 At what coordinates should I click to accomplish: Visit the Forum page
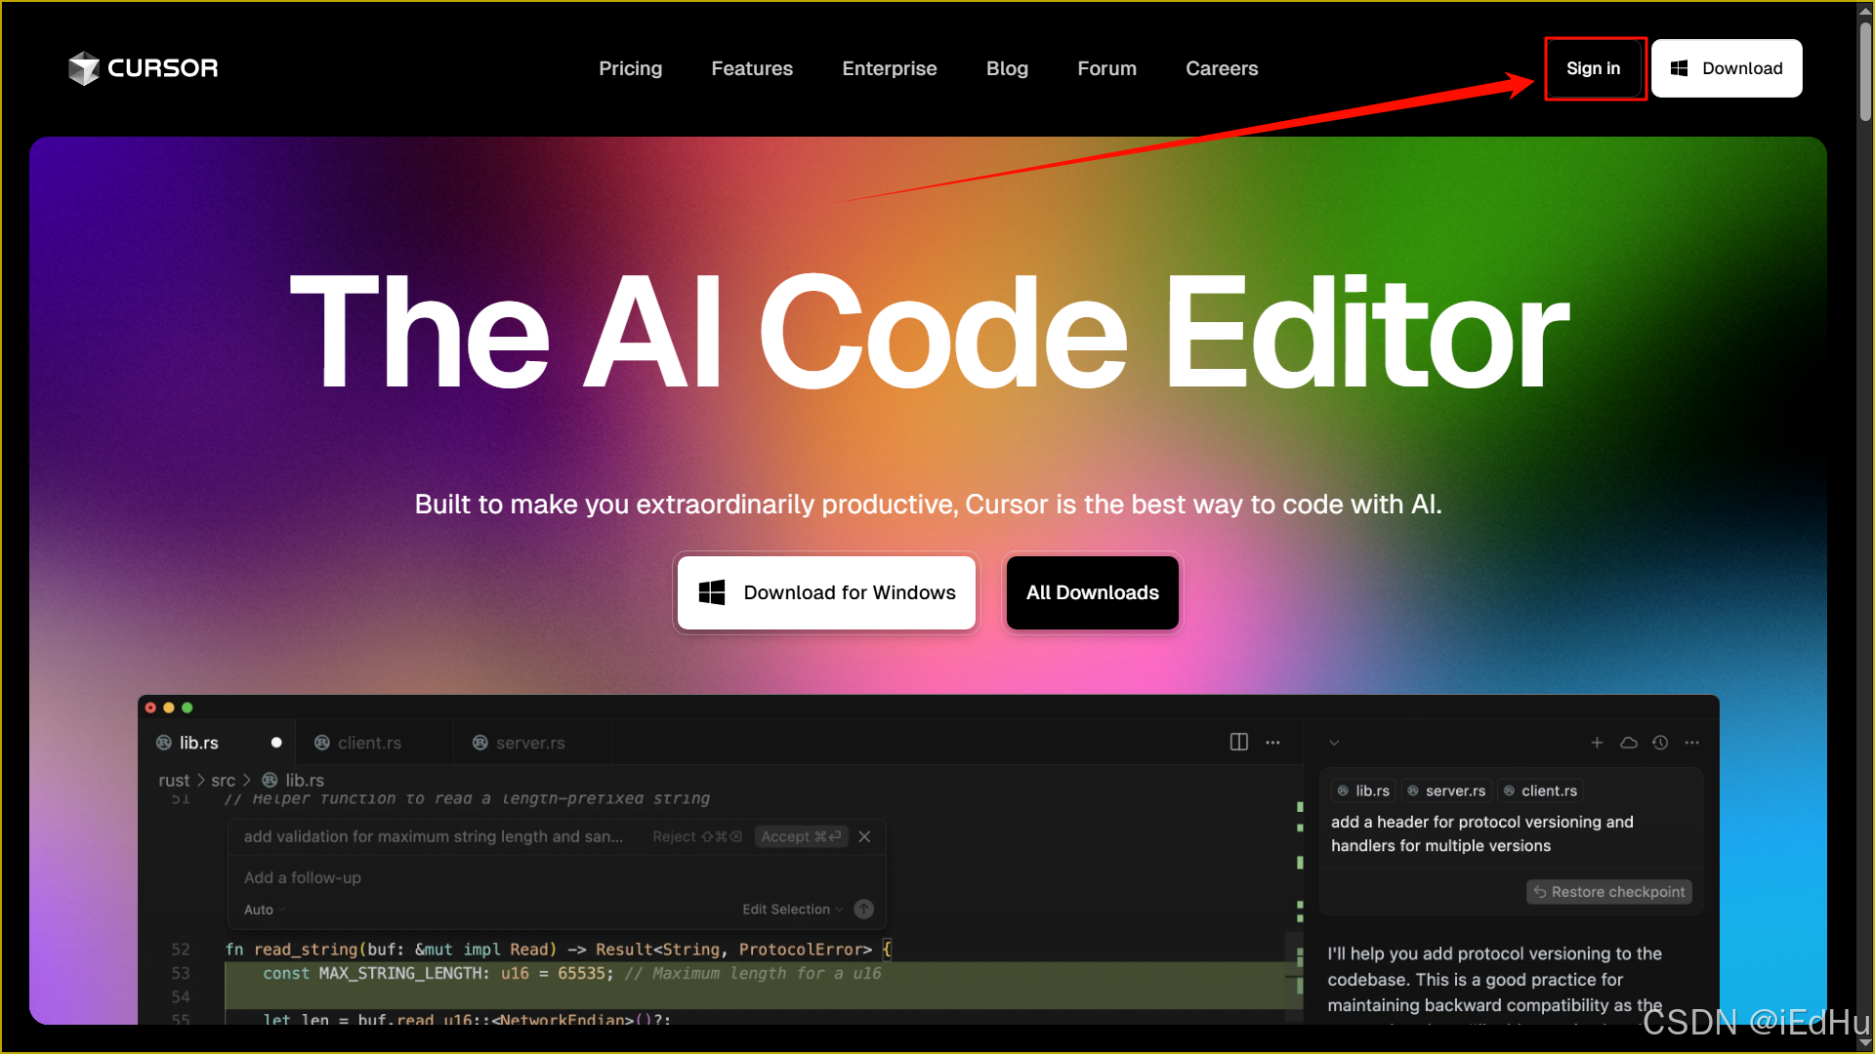[1106, 68]
